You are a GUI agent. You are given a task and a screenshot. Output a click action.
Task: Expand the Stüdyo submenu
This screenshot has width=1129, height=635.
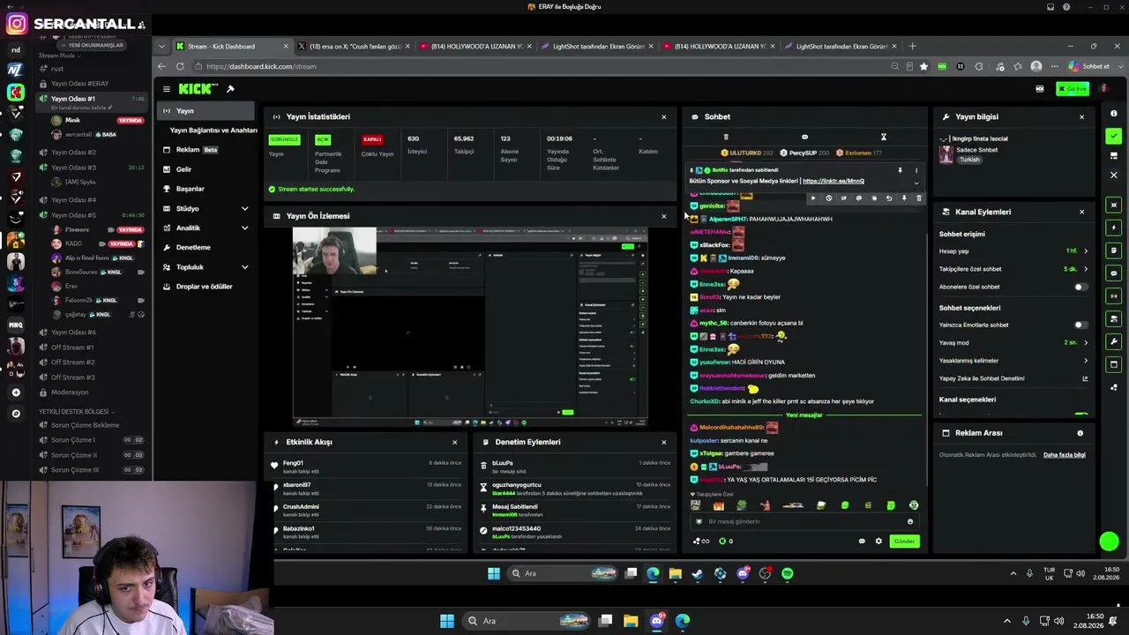tap(244, 209)
